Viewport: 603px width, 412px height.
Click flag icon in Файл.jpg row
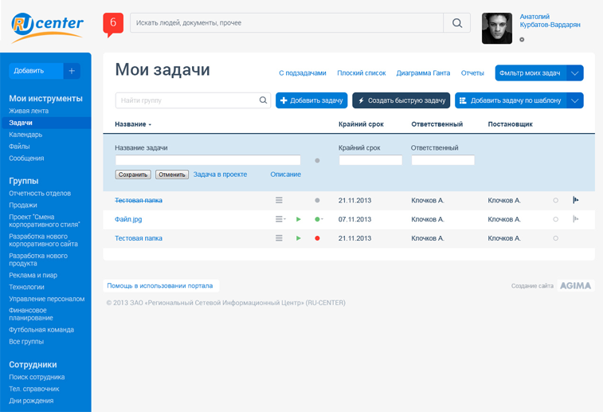point(576,219)
